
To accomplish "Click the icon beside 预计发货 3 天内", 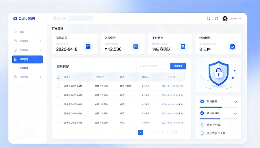I will (x=202, y=133).
